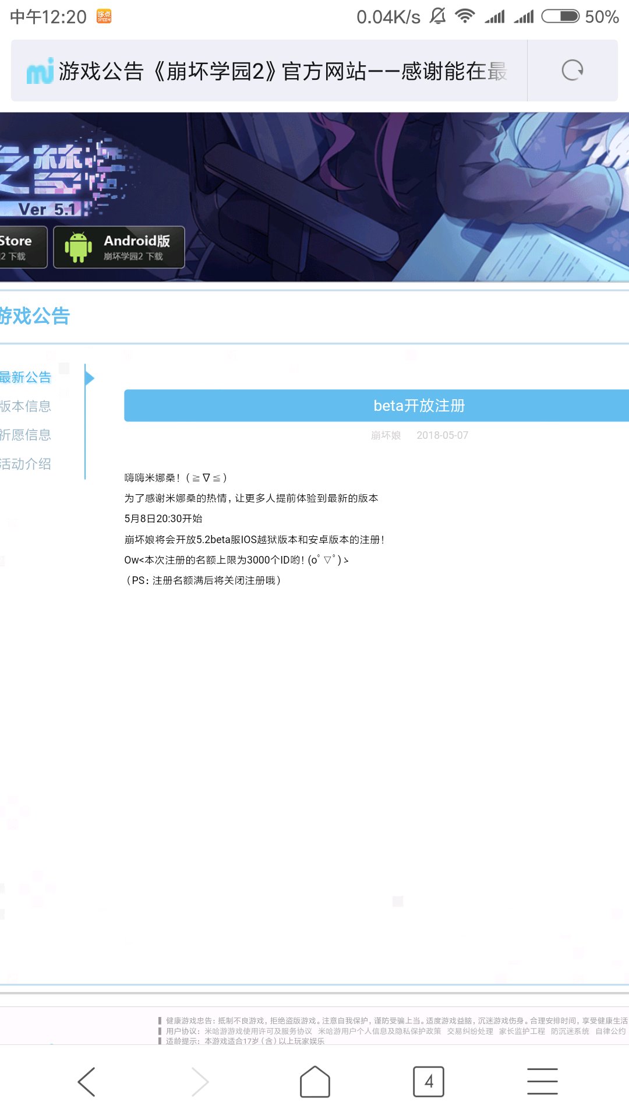Open the tab switcher showing 4 tabs
This screenshot has width=629, height=1119.
pyautogui.click(x=429, y=1082)
